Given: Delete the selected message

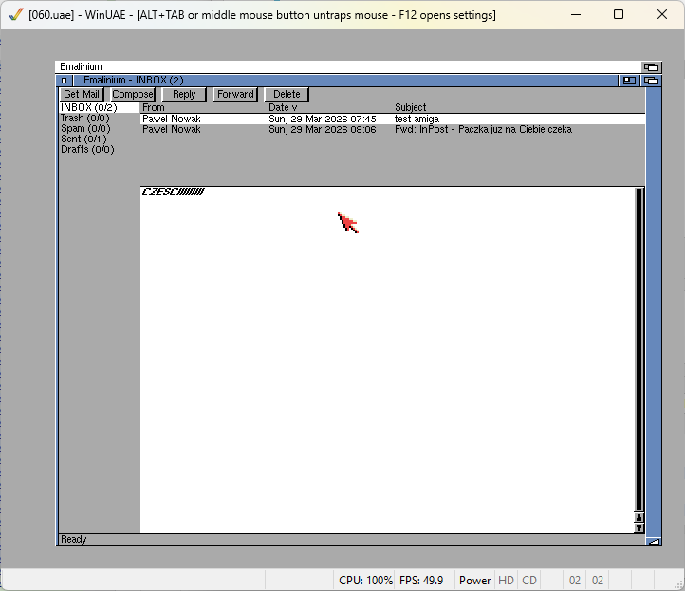Looking at the screenshot, I should (287, 94).
